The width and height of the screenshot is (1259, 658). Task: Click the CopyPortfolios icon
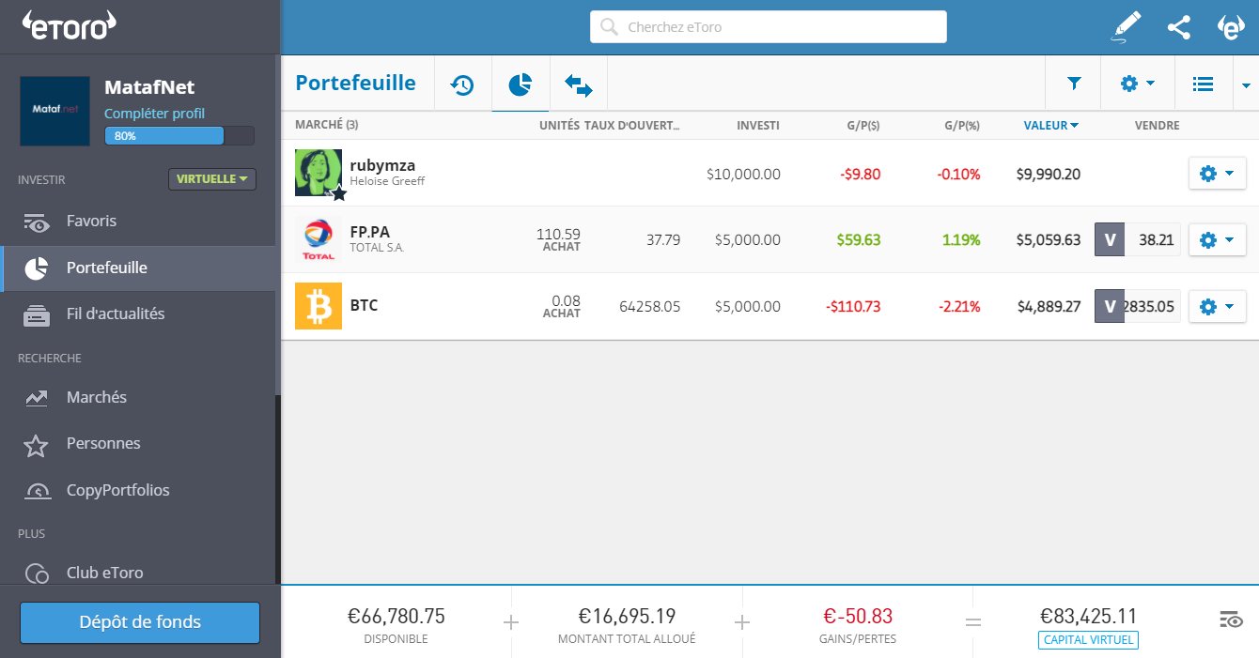pyautogui.click(x=37, y=491)
